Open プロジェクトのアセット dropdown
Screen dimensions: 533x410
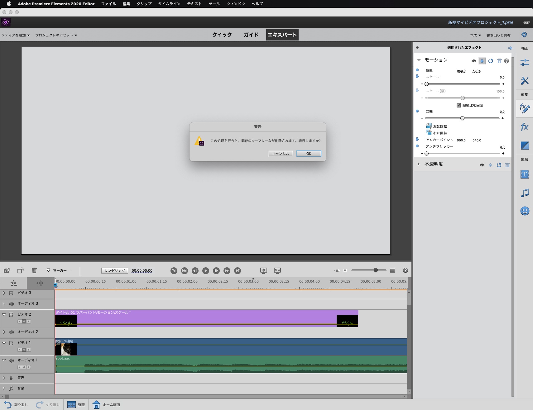pos(56,35)
